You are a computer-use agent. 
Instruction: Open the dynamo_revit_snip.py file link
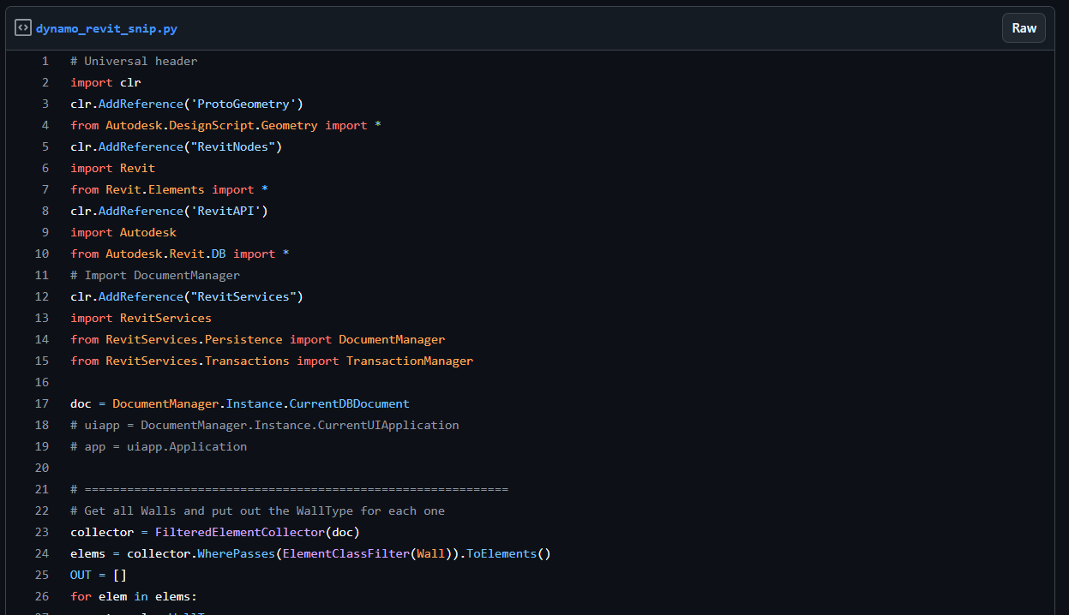tap(106, 28)
